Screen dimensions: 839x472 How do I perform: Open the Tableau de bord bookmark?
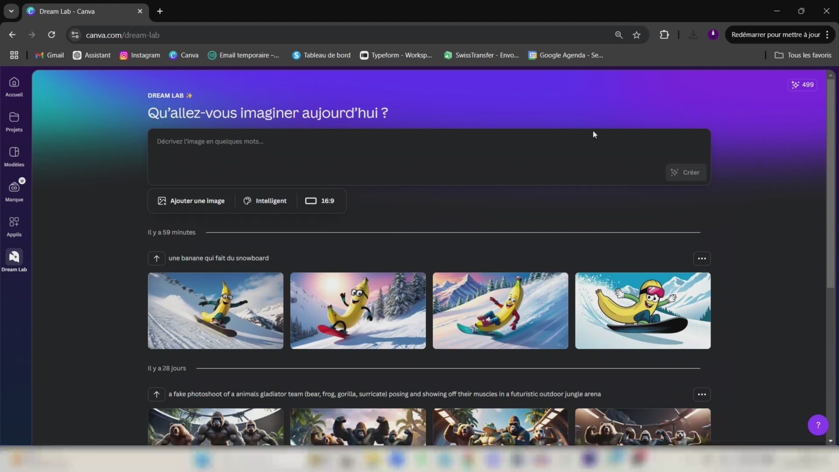[321, 55]
